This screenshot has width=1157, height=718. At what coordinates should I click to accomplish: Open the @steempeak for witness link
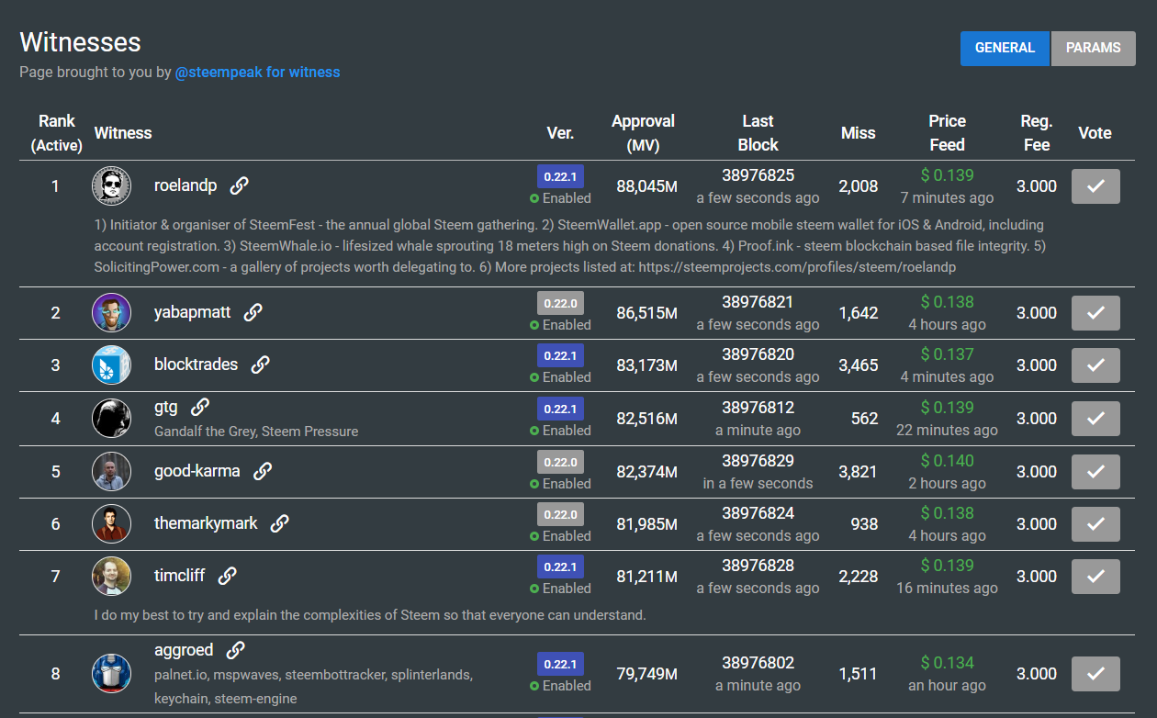pos(257,72)
